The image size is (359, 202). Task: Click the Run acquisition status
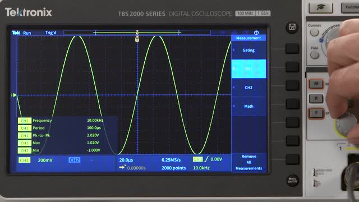27,33
